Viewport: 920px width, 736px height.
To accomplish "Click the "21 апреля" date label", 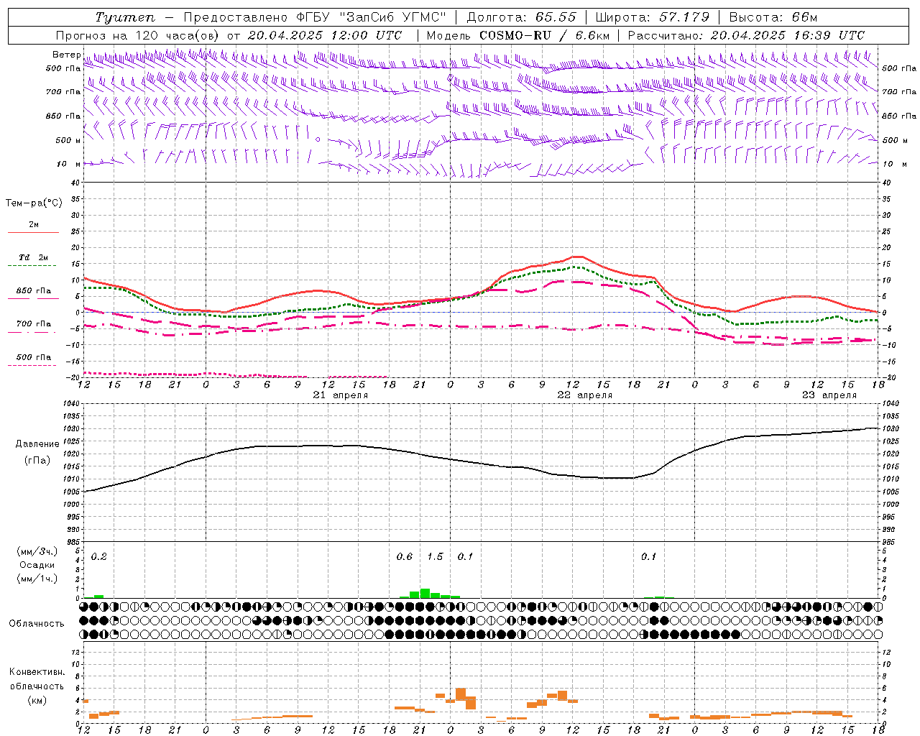I will pyautogui.click(x=340, y=395).
